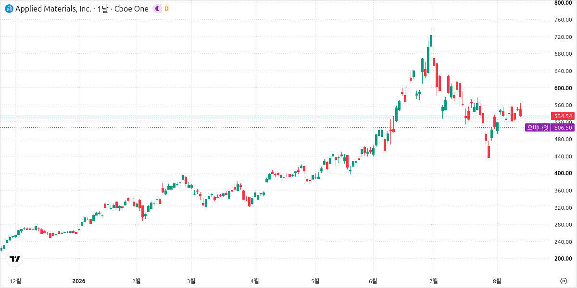Viewport: 577px width, 288px height.
Task: Open the chart settings hexagon icon
Action: pos(564,281)
